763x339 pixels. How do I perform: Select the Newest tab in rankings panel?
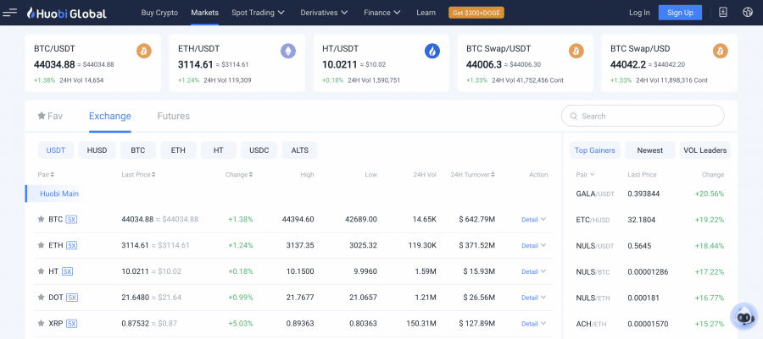(649, 150)
